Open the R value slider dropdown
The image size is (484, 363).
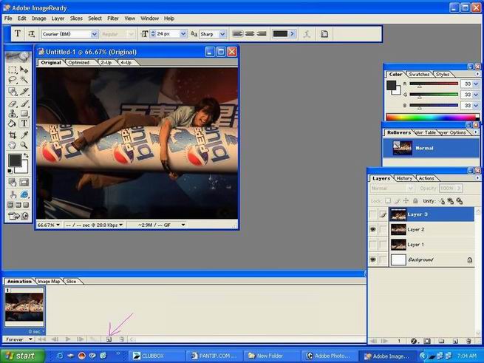pos(475,84)
